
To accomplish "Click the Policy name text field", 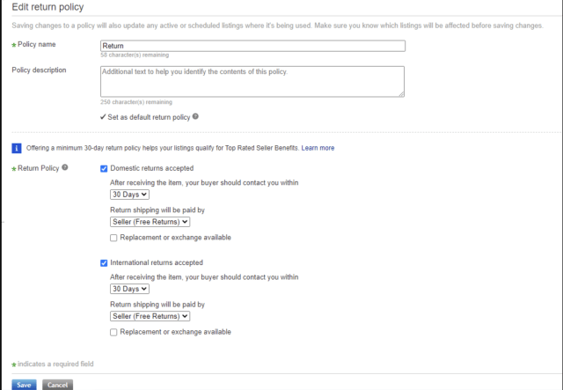I will coord(252,46).
